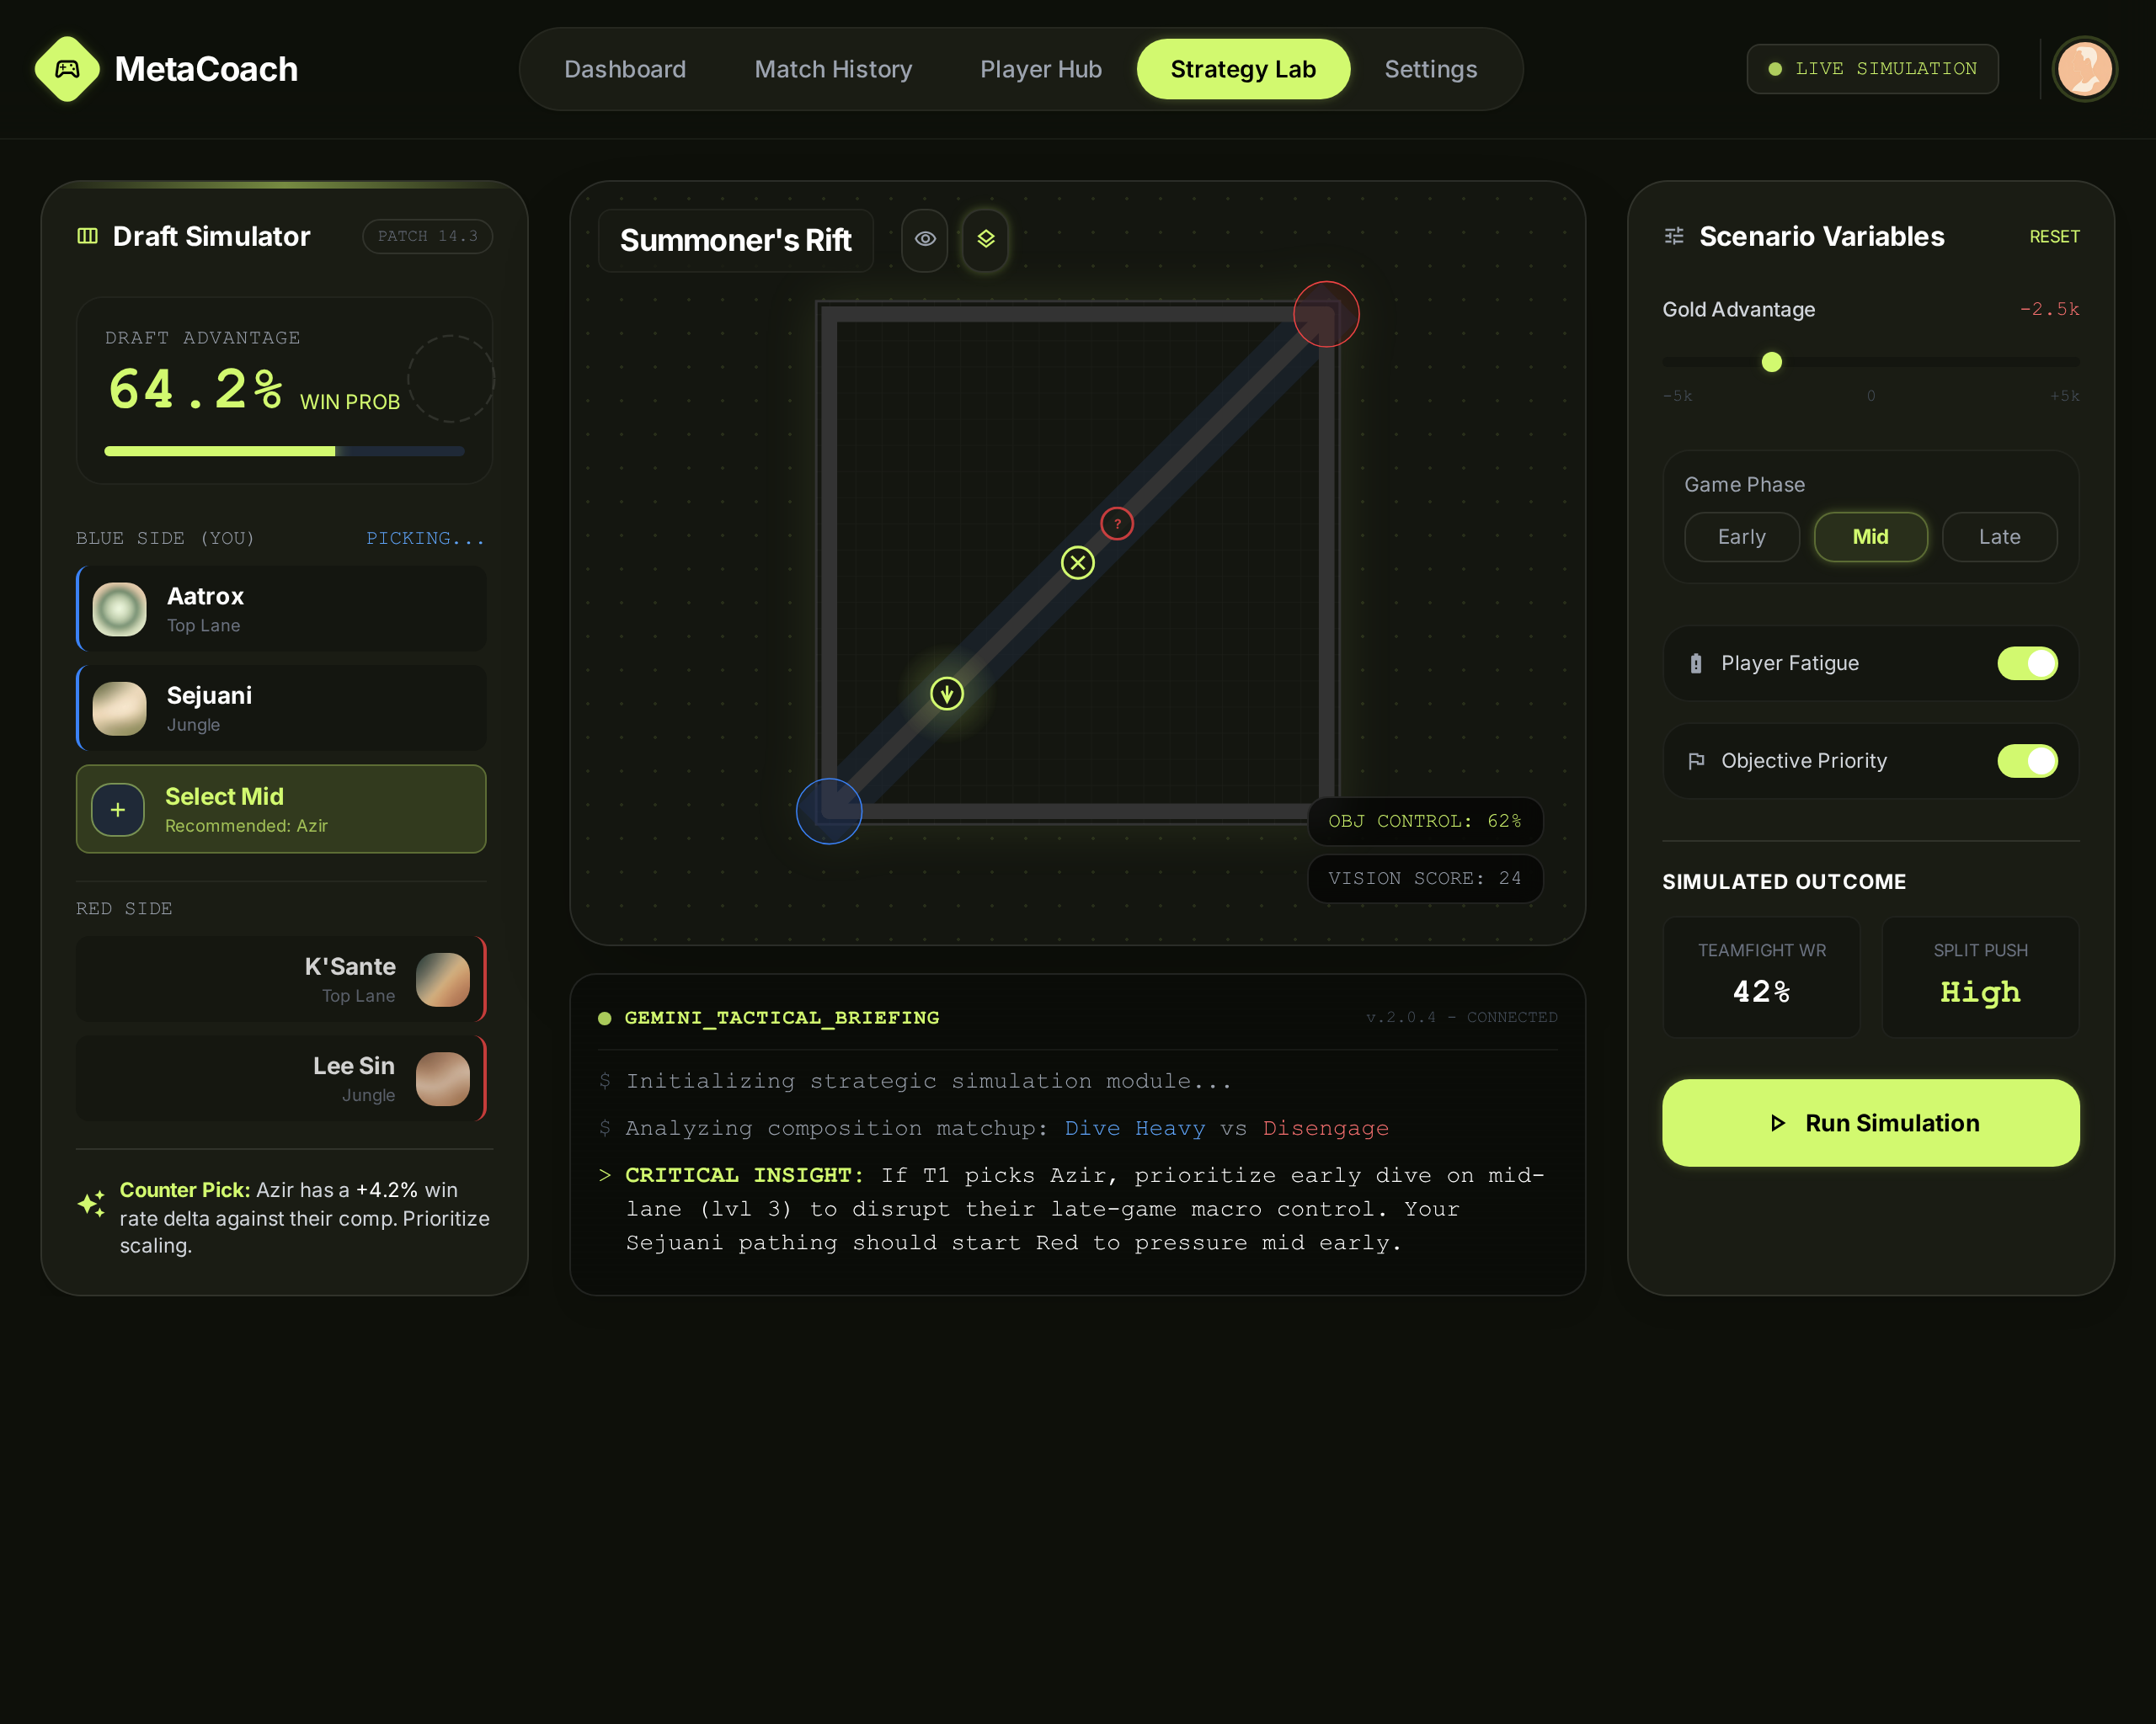Click the blue base circle on map
Viewport: 2156px width, 1724px height.
[829, 811]
